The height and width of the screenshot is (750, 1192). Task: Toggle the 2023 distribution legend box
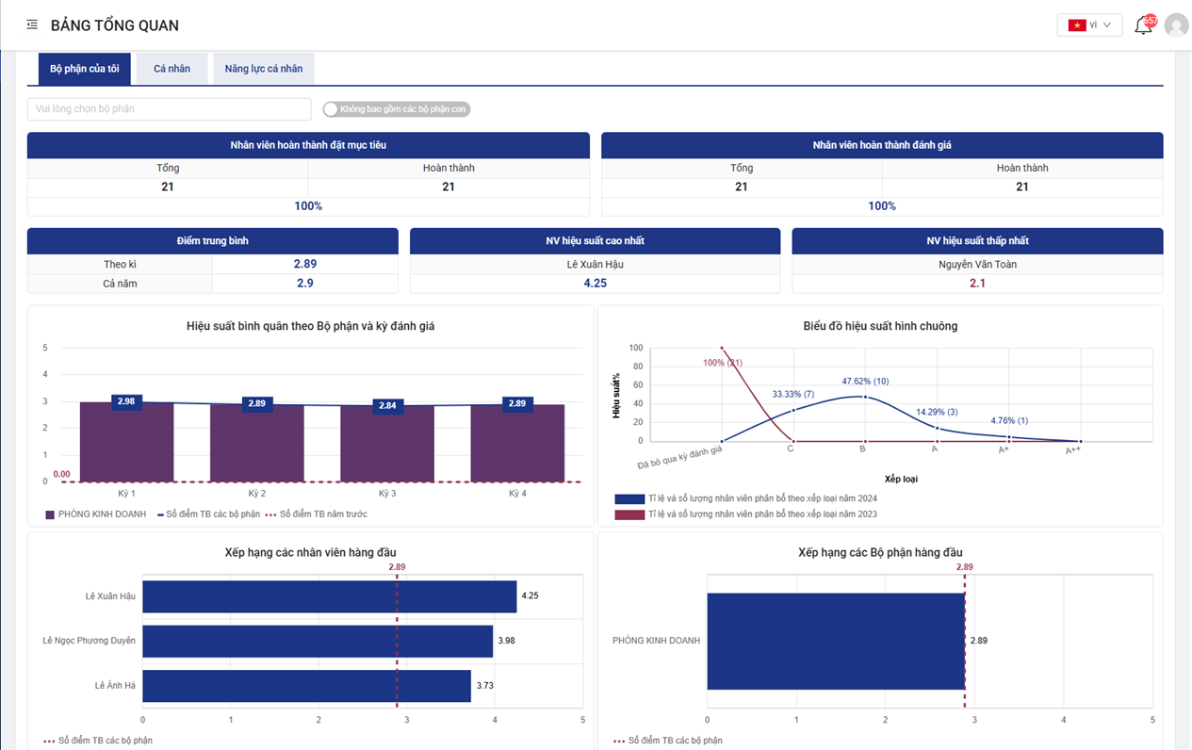click(x=629, y=515)
